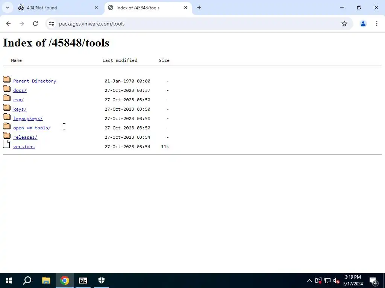Reload the current page
This screenshot has height=288, width=385.
[x=35, y=24]
